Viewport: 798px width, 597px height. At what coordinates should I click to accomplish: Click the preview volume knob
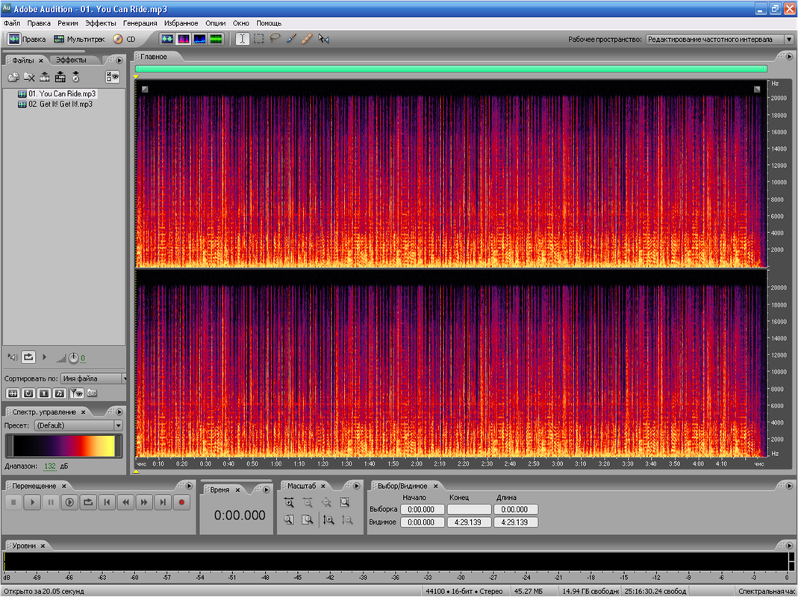point(74,358)
